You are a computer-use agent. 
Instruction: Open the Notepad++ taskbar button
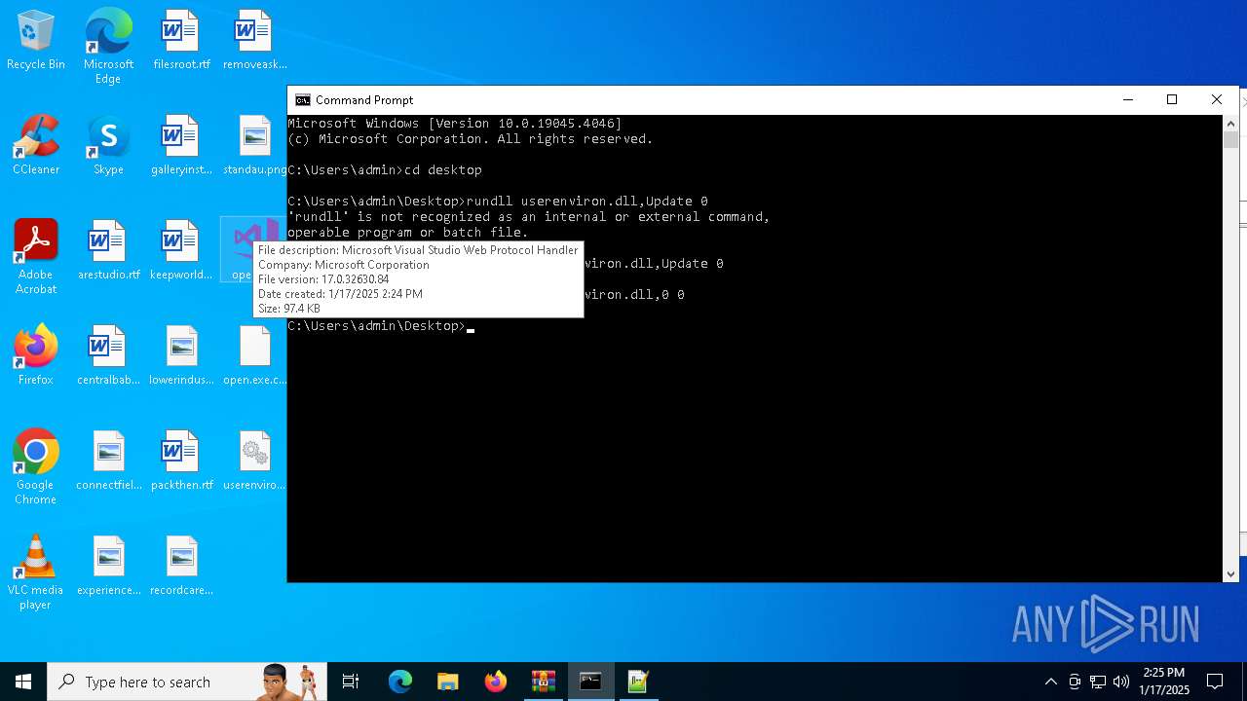coord(638,682)
